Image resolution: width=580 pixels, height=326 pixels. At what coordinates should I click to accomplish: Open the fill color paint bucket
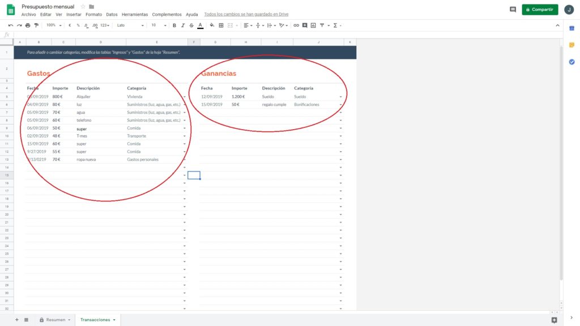[212, 25]
